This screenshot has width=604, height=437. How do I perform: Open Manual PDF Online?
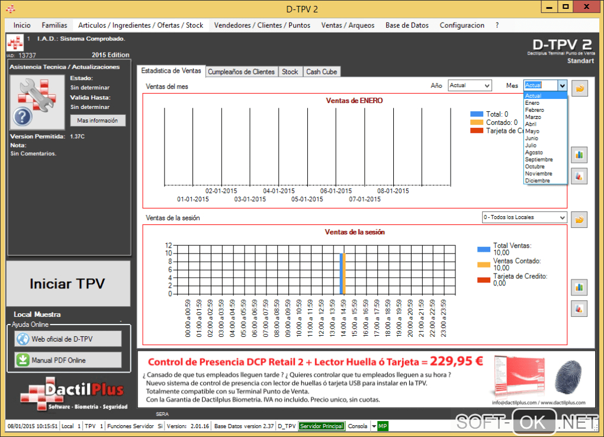[x=68, y=360]
